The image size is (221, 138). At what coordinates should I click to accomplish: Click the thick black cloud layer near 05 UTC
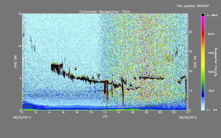[57, 67]
